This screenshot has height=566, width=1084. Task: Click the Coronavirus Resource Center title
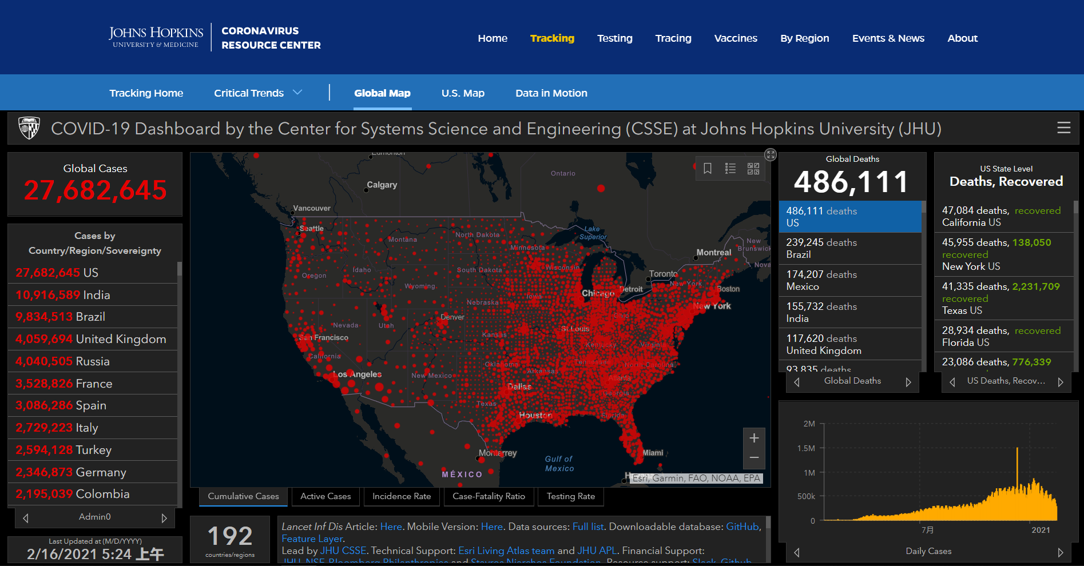pos(271,38)
